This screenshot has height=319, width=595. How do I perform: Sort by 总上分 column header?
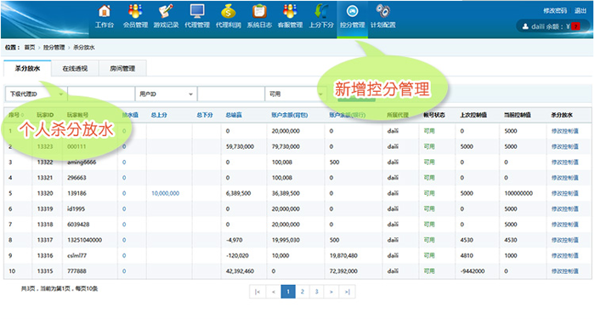[x=159, y=115]
